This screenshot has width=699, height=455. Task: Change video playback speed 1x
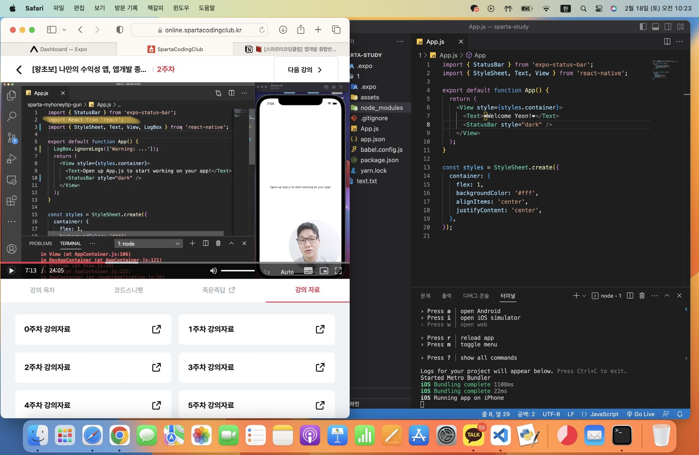(x=267, y=272)
